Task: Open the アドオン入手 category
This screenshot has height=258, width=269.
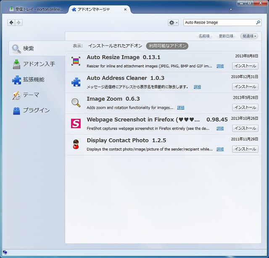Action: (37, 64)
